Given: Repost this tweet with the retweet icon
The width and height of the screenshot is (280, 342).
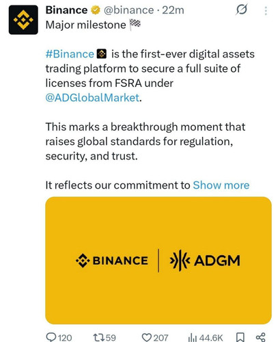Looking at the screenshot, I should [99, 337].
